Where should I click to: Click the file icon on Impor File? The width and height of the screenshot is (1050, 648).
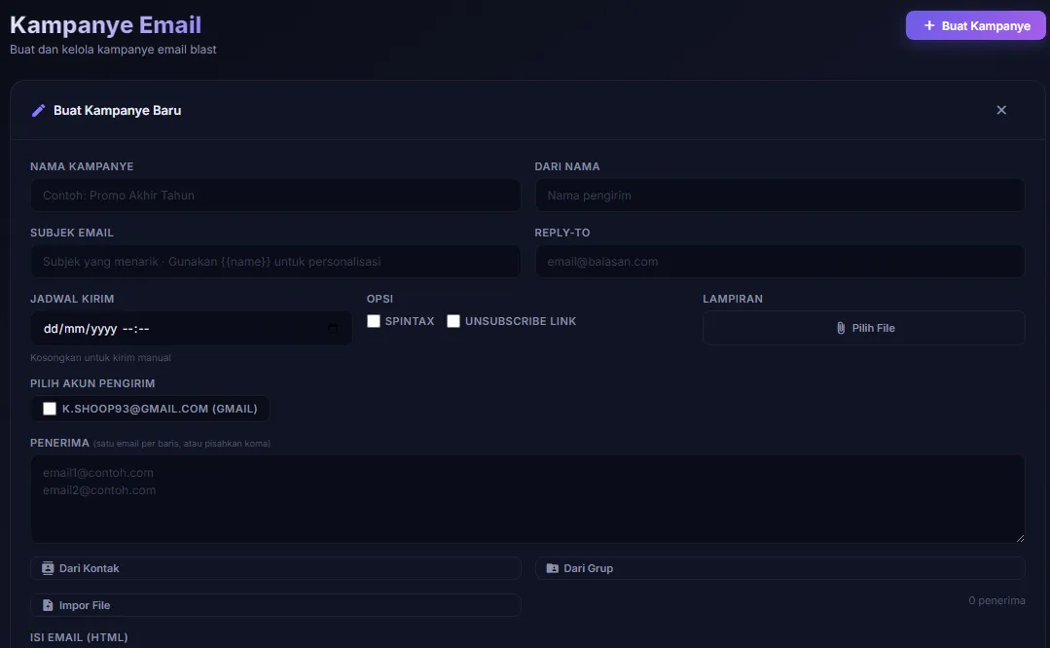point(48,605)
